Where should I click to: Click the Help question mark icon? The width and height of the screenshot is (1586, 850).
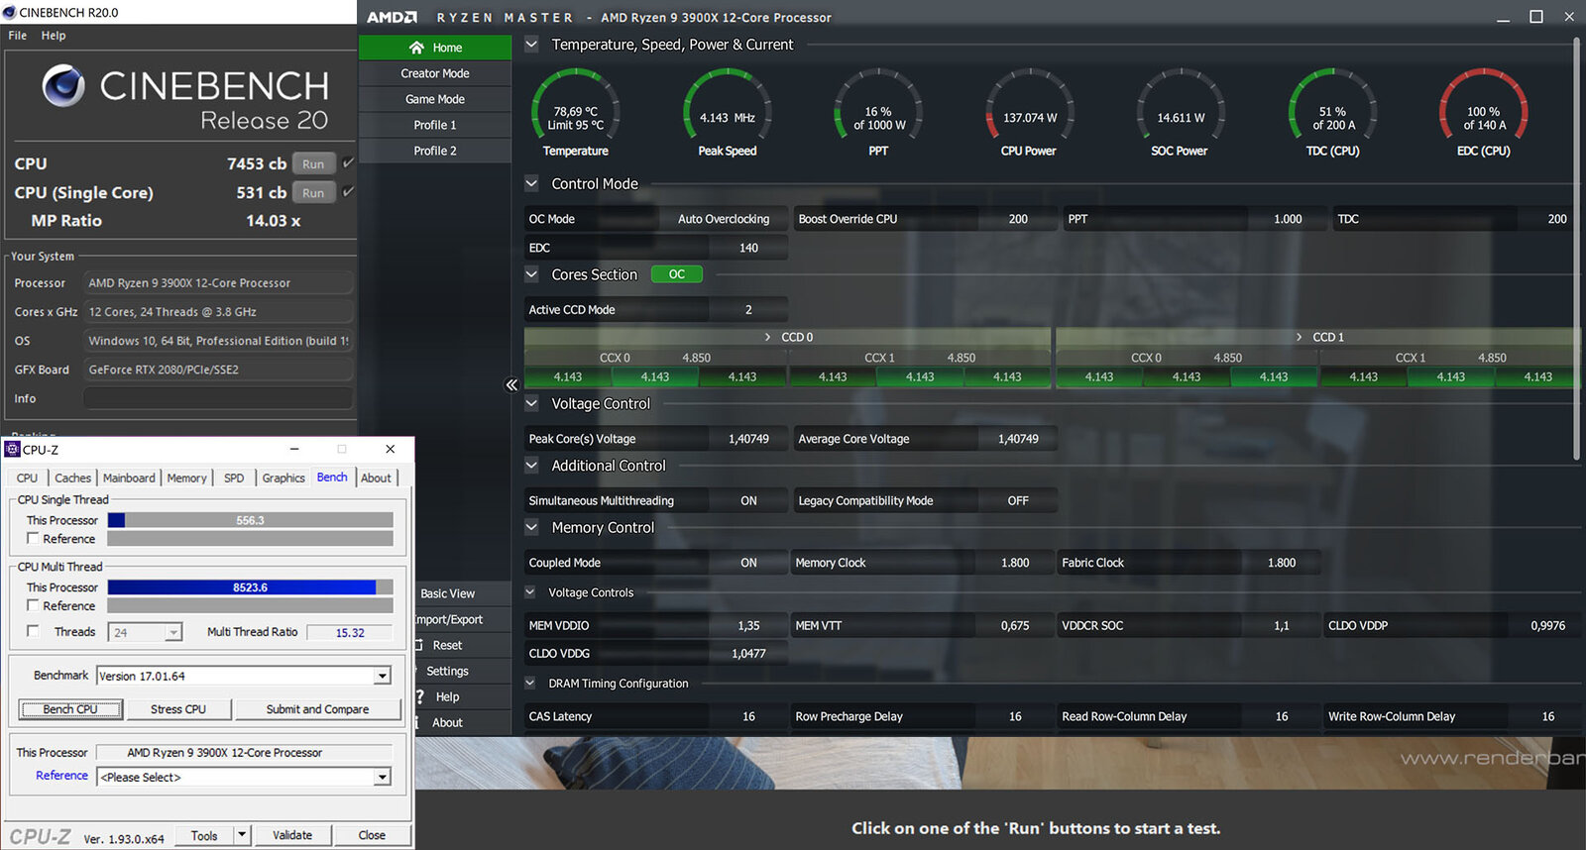point(420,696)
